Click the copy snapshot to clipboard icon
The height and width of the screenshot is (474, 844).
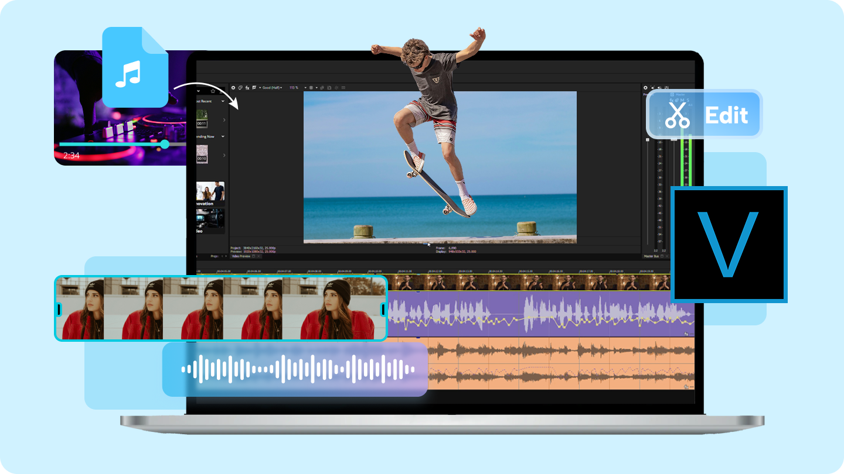click(x=322, y=88)
